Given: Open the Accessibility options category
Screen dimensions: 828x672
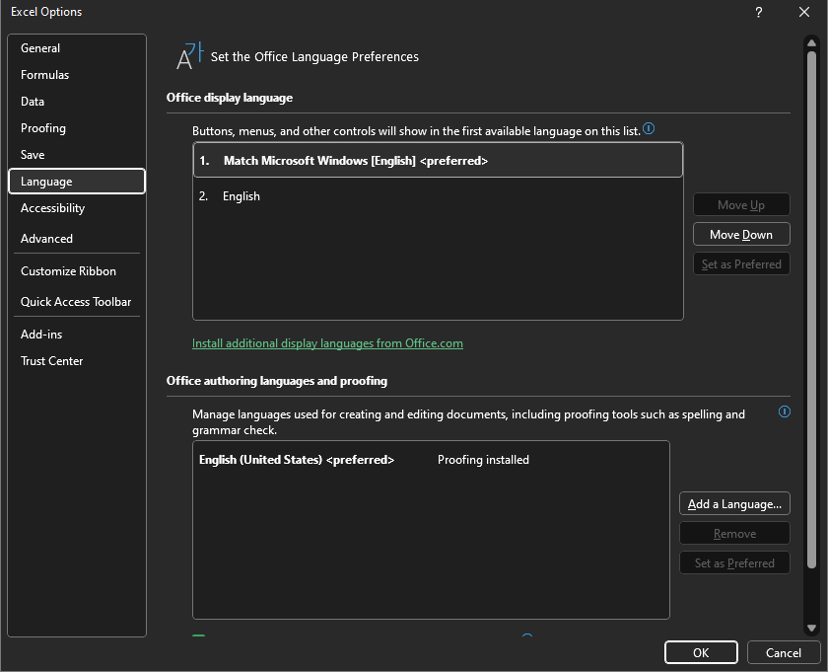Looking at the screenshot, I should click(77, 208).
